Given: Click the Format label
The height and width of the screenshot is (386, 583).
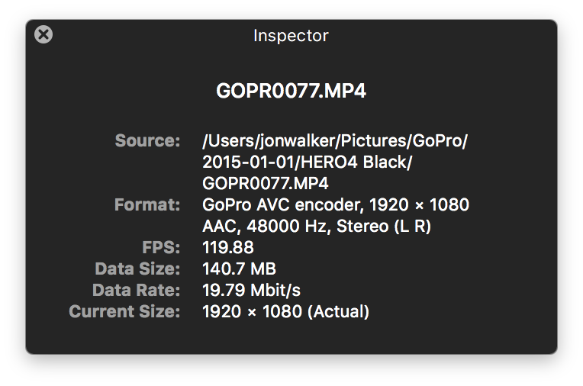Looking at the screenshot, I should click(147, 204).
